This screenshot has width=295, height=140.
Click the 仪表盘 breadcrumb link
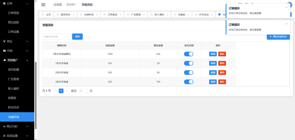[x=58, y=5]
